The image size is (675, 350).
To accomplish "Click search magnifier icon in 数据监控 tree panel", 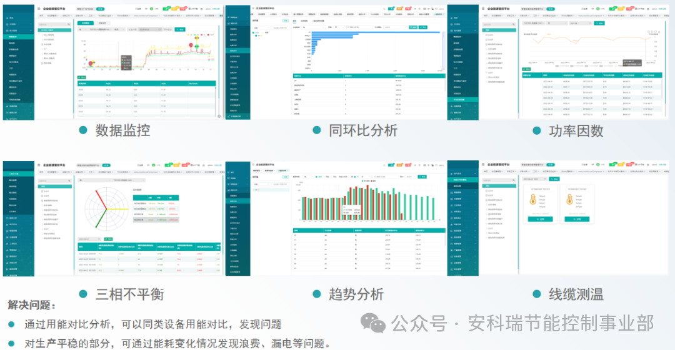I will (69, 24).
